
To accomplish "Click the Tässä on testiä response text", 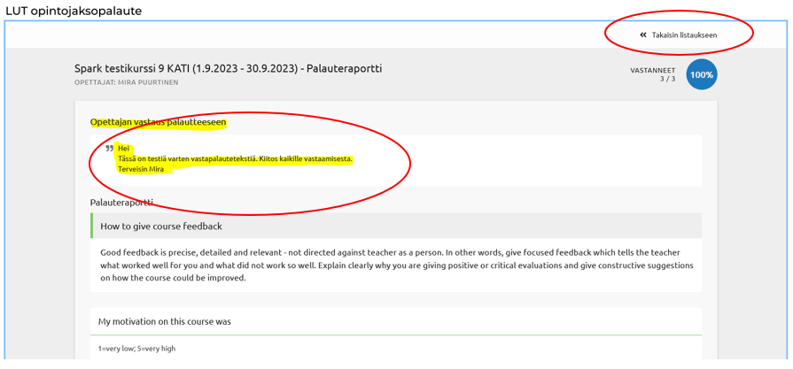I will [235, 158].
